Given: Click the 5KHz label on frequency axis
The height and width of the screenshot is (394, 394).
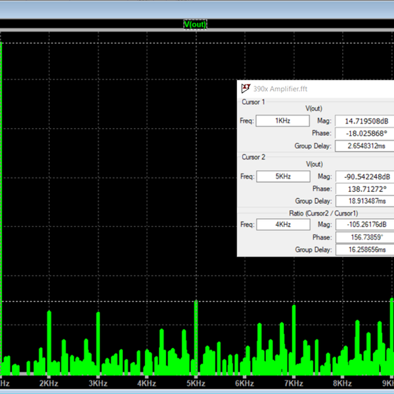Looking at the screenshot, I should point(196,383).
